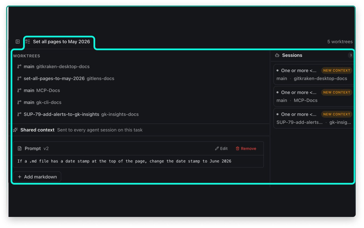Image resolution: width=364 pixels, height=228 pixels.
Task: Click the Prompt document icon
Action: pos(20,149)
